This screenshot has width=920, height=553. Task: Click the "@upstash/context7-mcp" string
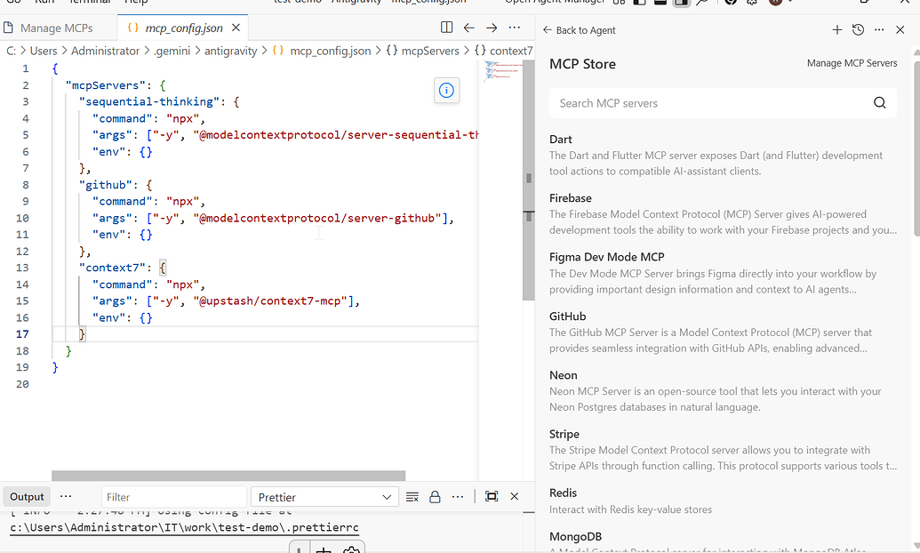click(x=270, y=301)
